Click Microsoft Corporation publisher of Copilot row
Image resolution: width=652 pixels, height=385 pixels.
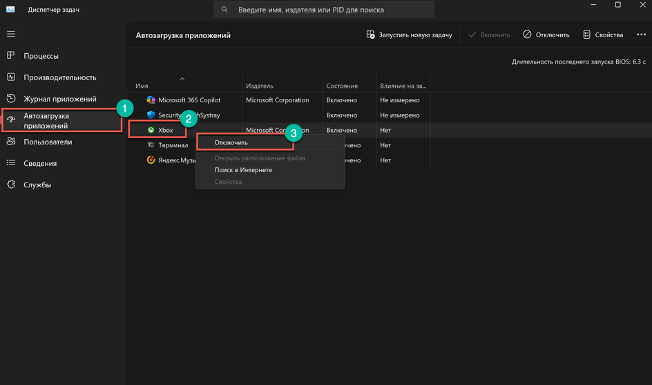pyautogui.click(x=278, y=100)
